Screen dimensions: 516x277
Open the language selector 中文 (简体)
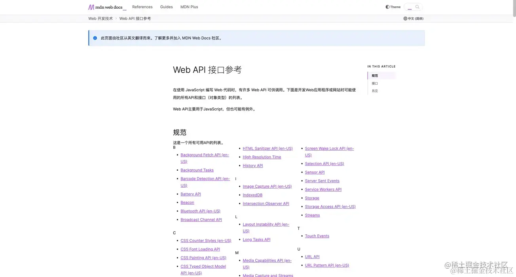pyautogui.click(x=415, y=18)
